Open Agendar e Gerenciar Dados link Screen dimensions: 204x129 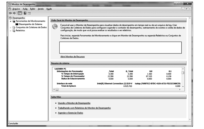(70, 113)
